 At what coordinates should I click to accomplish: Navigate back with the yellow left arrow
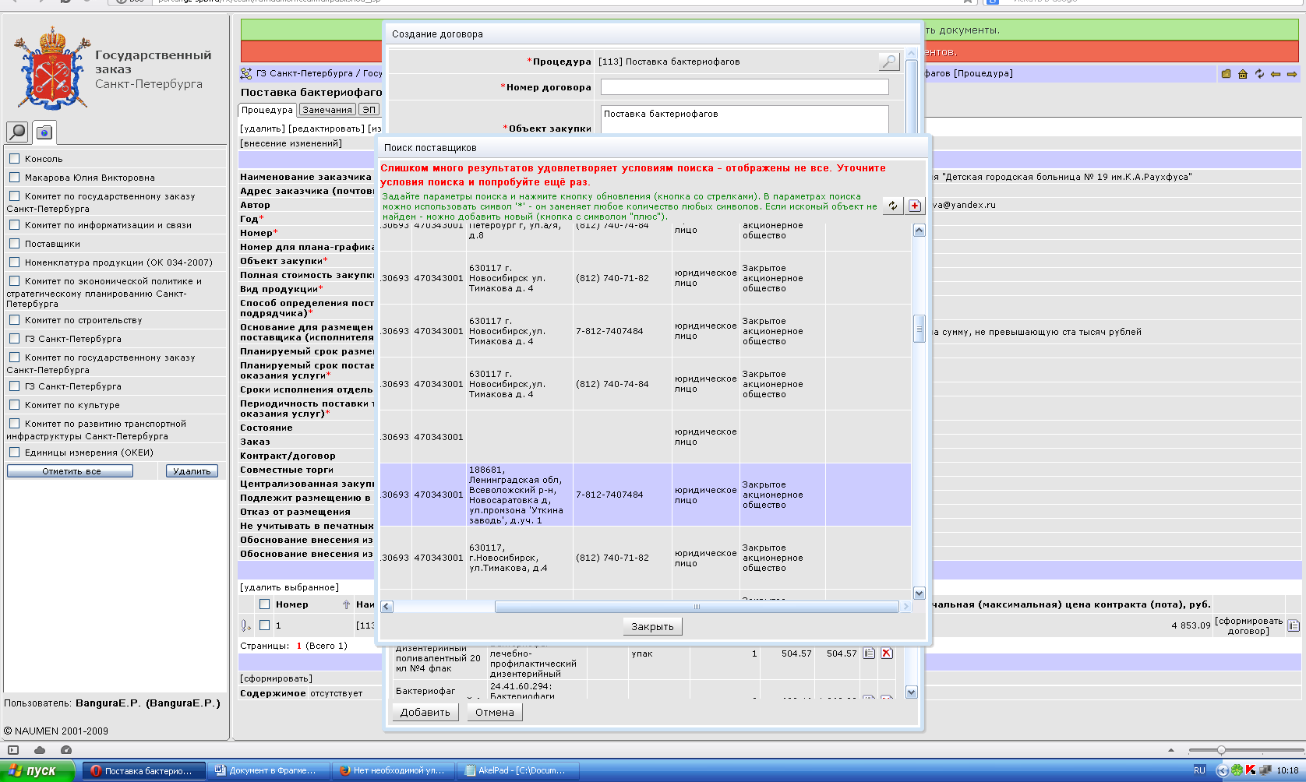coord(1276,74)
